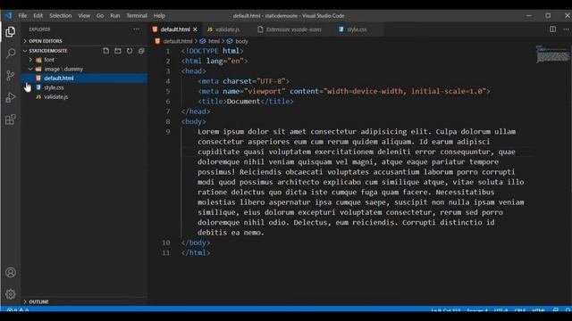Click the closing </html> tag on line 11
The image size is (572, 321).
click(x=196, y=252)
